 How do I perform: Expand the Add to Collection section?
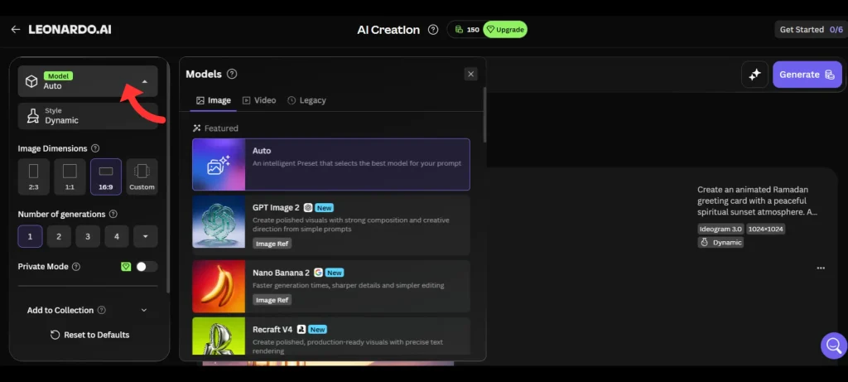(88, 310)
